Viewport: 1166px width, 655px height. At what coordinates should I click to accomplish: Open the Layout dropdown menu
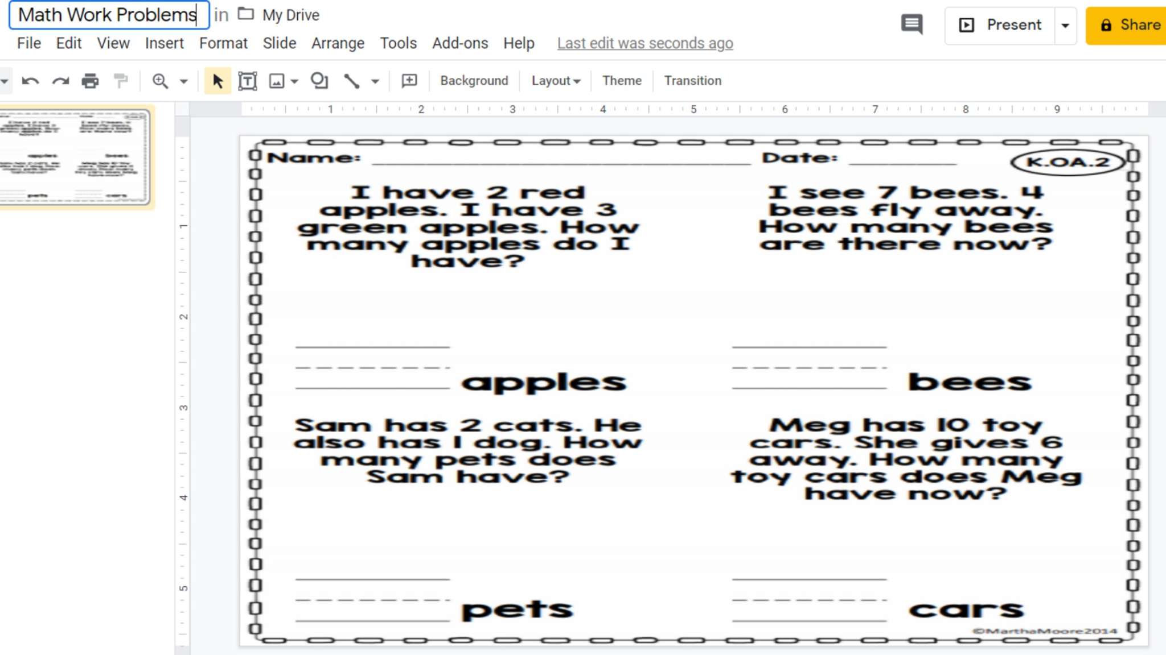(x=556, y=80)
